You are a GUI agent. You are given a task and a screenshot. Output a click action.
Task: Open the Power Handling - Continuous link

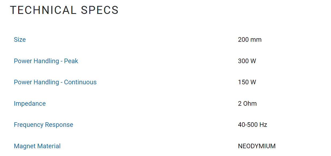point(55,82)
